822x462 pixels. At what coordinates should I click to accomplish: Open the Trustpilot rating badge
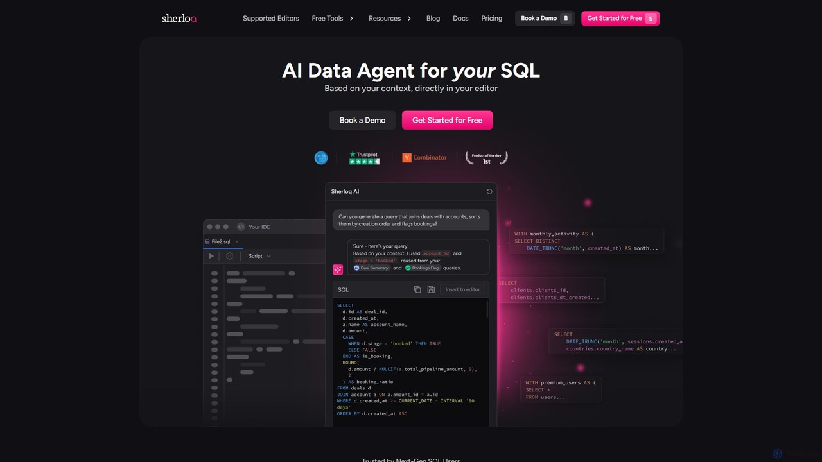[x=364, y=158]
